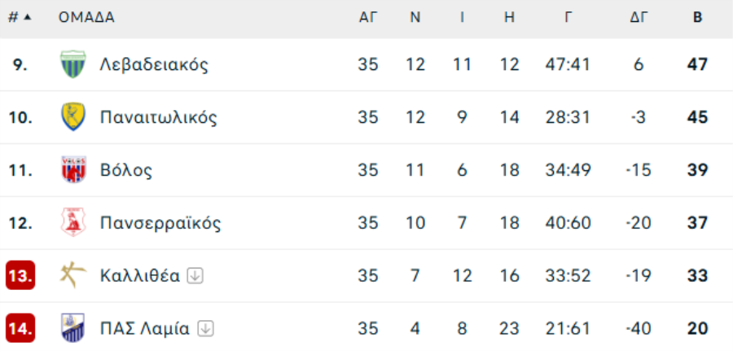Viewport: 733px width, 351px height.
Task: Sort standings by the Β points header
Action: click(x=697, y=17)
